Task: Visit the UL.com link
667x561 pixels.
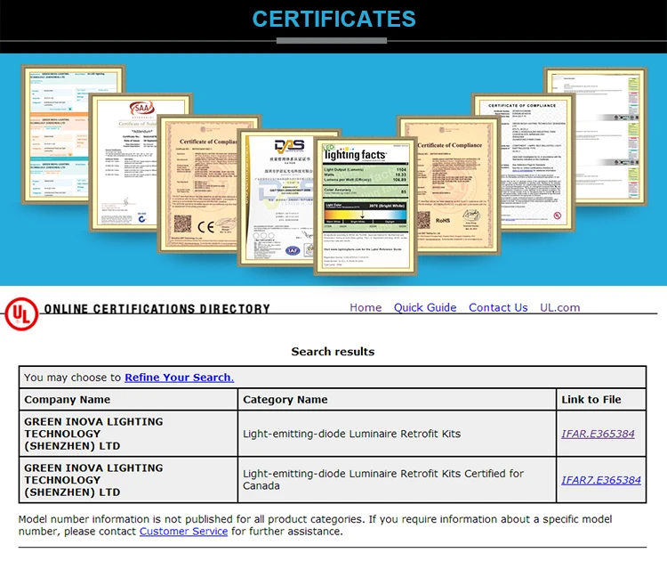Action: [559, 307]
